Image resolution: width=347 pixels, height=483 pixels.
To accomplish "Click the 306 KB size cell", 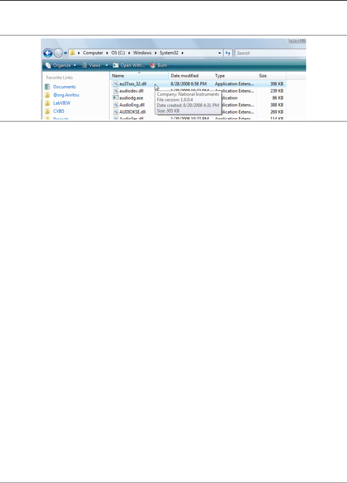I will 277,84.
